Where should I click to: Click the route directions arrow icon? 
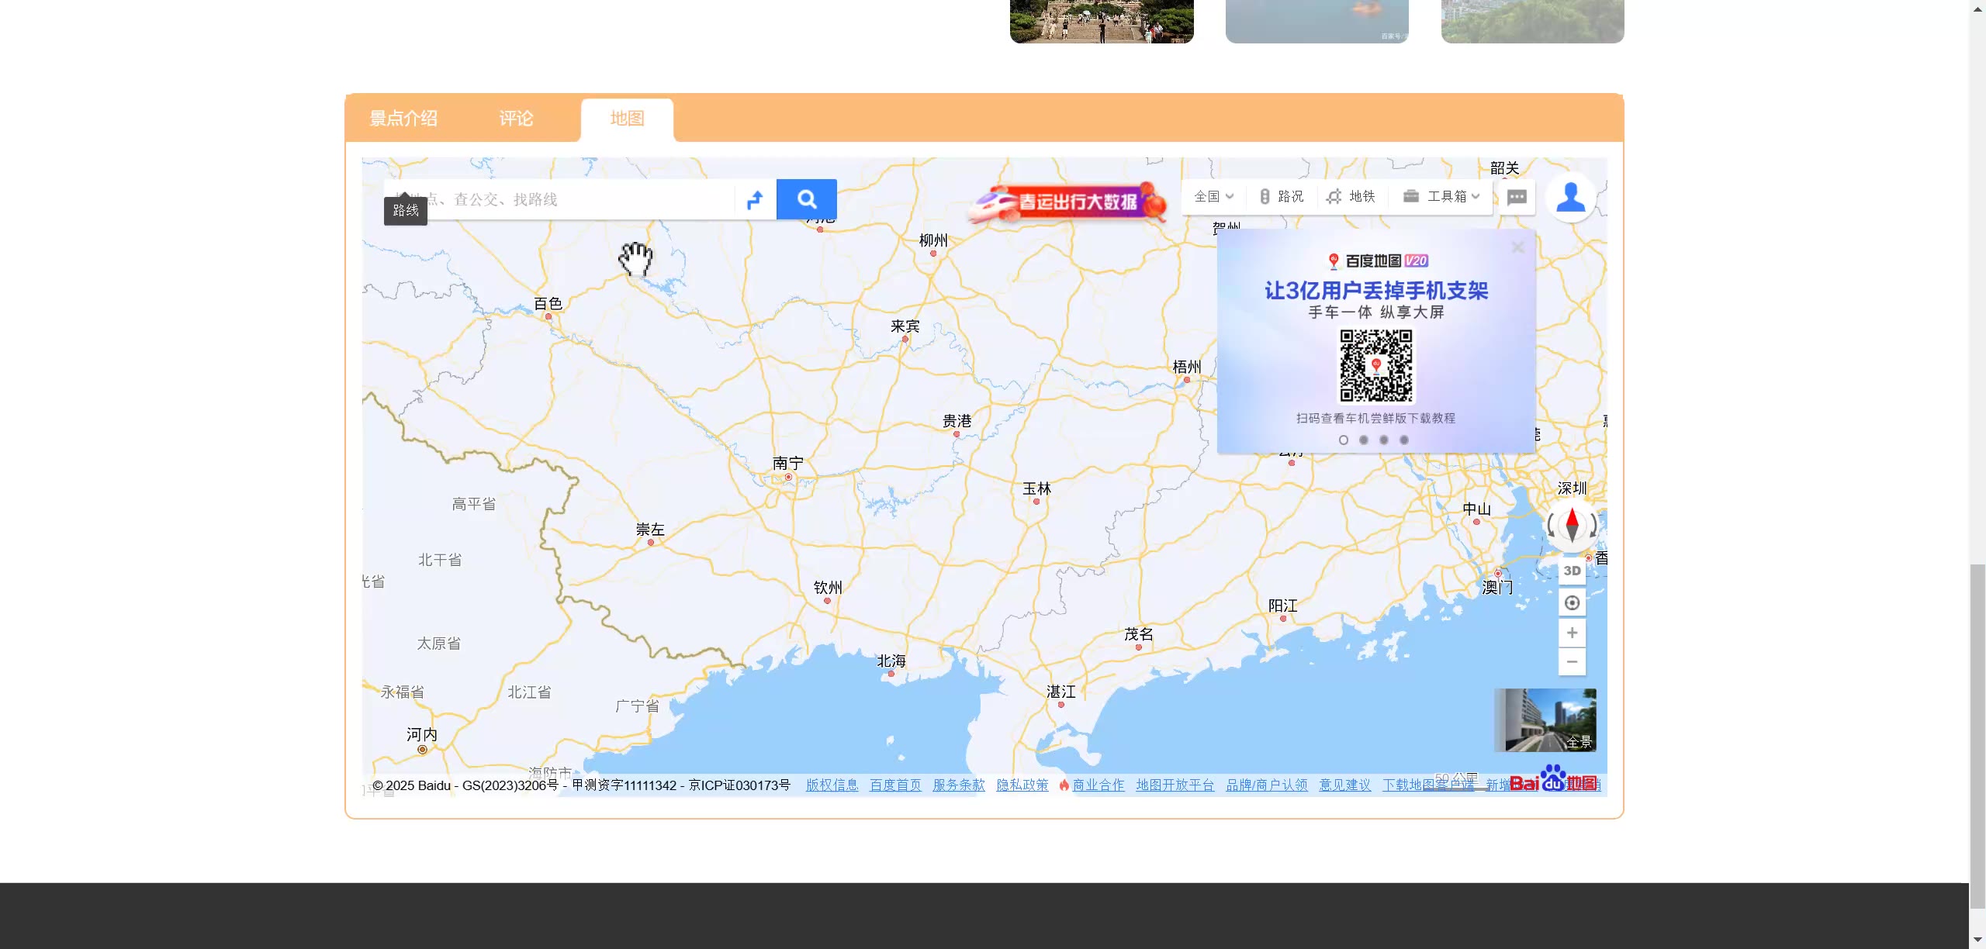(x=755, y=200)
